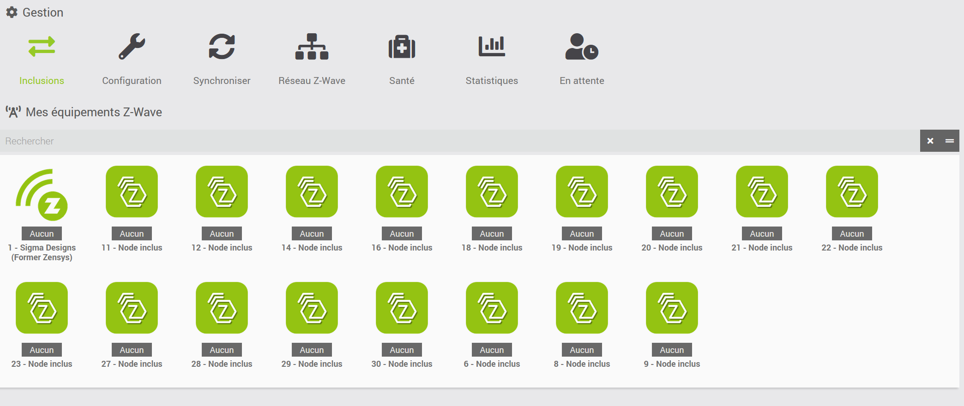Click '30 - Node inclus' text
The height and width of the screenshot is (406, 964).
(402, 364)
